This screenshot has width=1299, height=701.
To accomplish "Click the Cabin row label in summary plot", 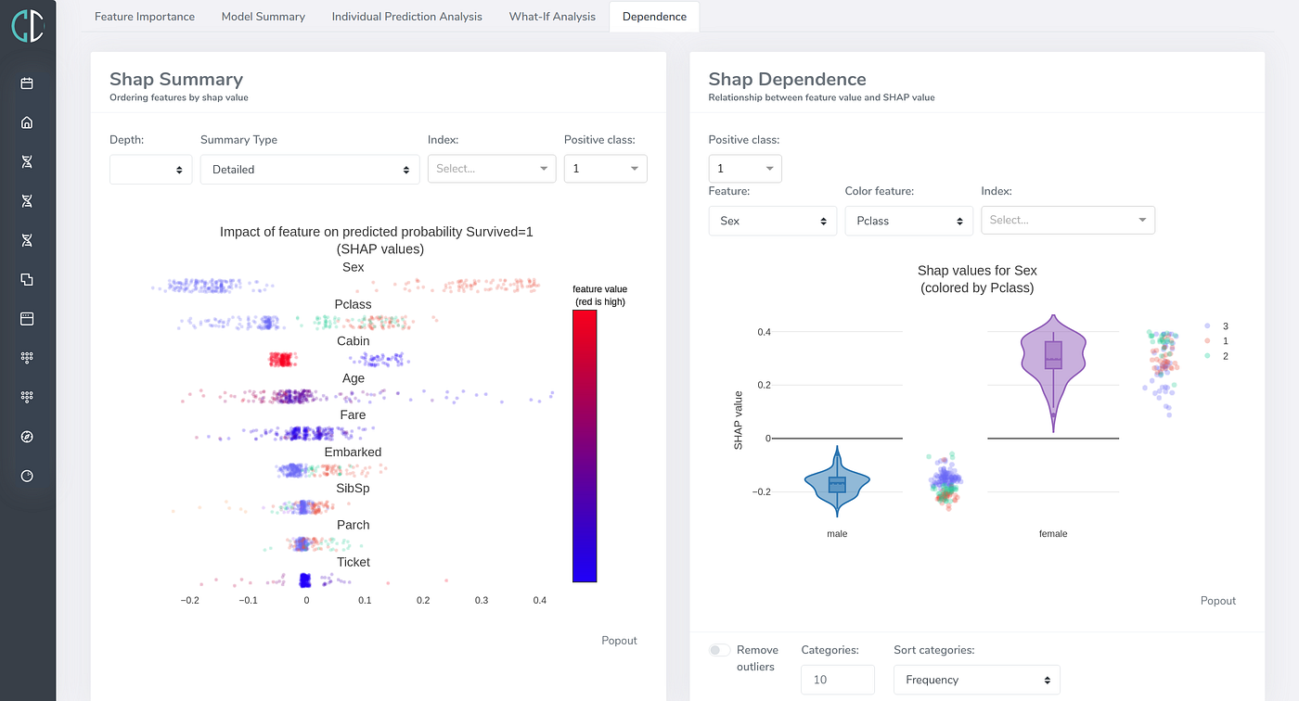I will tap(354, 341).
